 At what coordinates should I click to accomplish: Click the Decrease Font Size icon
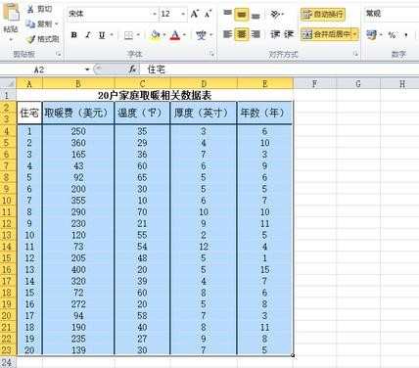(208, 14)
